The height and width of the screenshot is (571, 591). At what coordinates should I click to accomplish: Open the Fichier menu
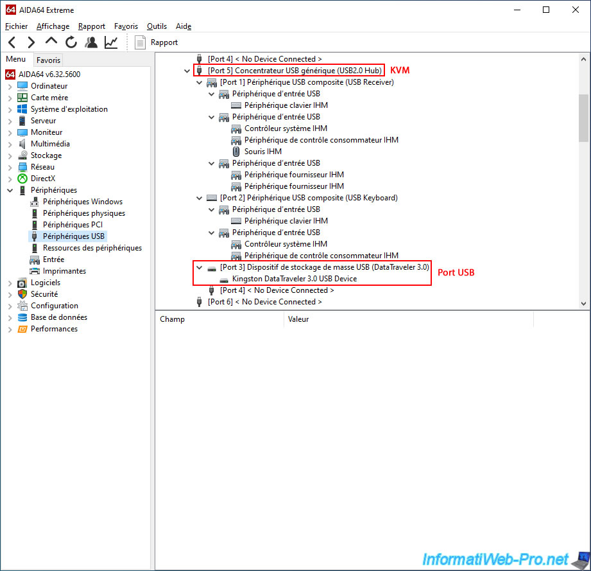click(x=16, y=26)
